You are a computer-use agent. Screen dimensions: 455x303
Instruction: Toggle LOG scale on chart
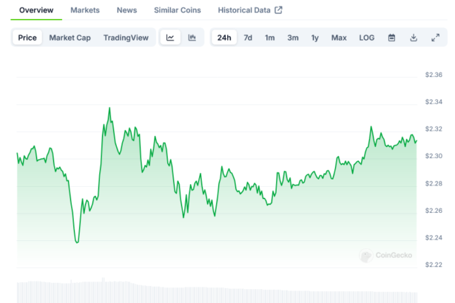pyautogui.click(x=367, y=38)
